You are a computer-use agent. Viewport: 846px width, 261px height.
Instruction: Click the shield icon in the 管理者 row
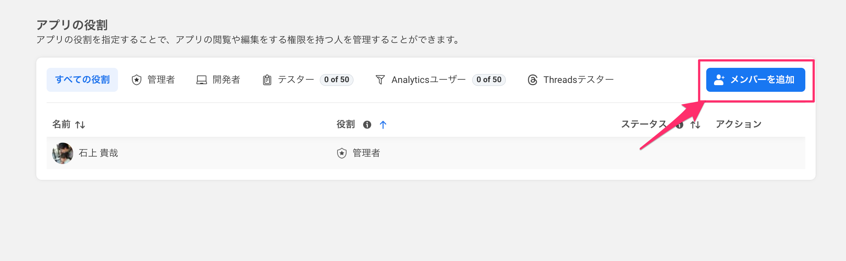[342, 153]
